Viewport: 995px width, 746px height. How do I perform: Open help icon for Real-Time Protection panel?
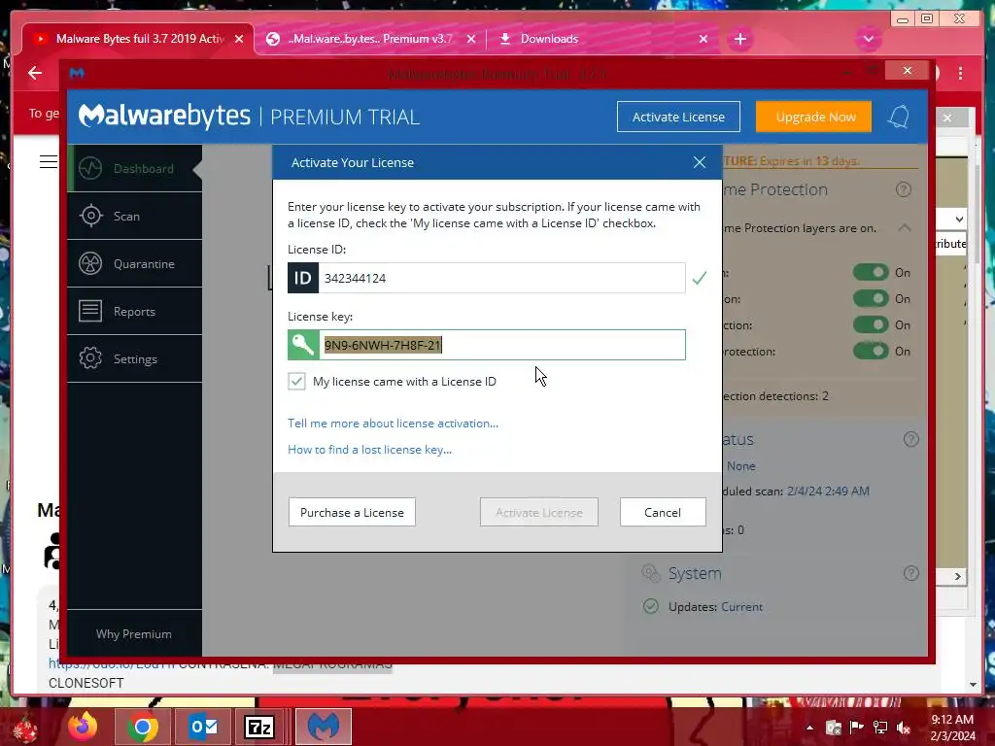(903, 189)
